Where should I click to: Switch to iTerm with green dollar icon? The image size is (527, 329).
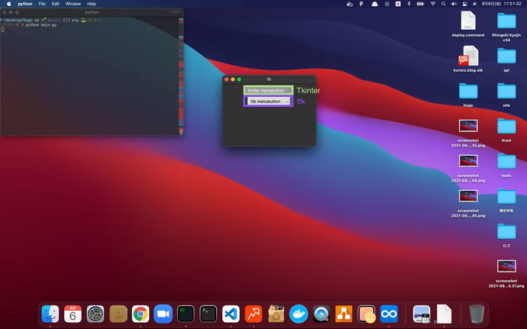coord(186,314)
